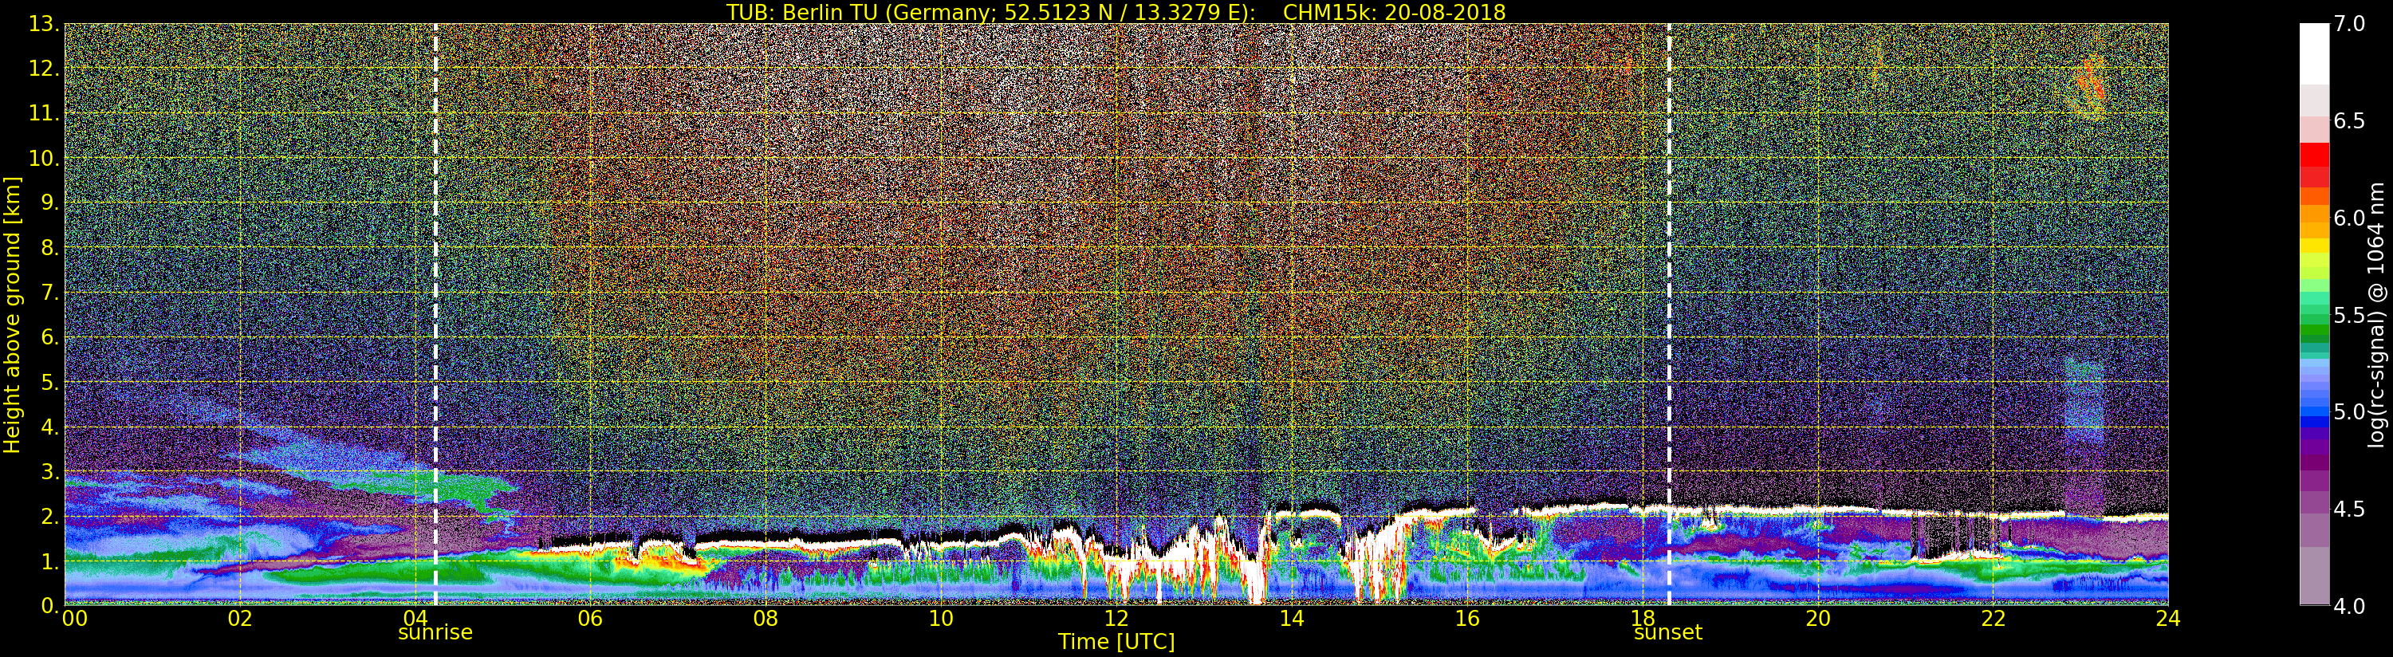The height and width of the screenshot is (657, 2393).
Task: Click the 12 tick on the time axis
Action: 1116,619
